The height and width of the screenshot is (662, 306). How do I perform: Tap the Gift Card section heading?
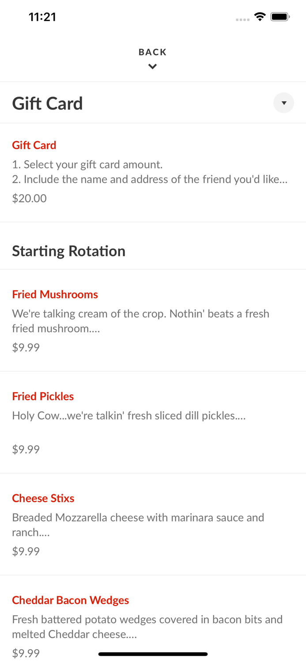tap(47, 103)
